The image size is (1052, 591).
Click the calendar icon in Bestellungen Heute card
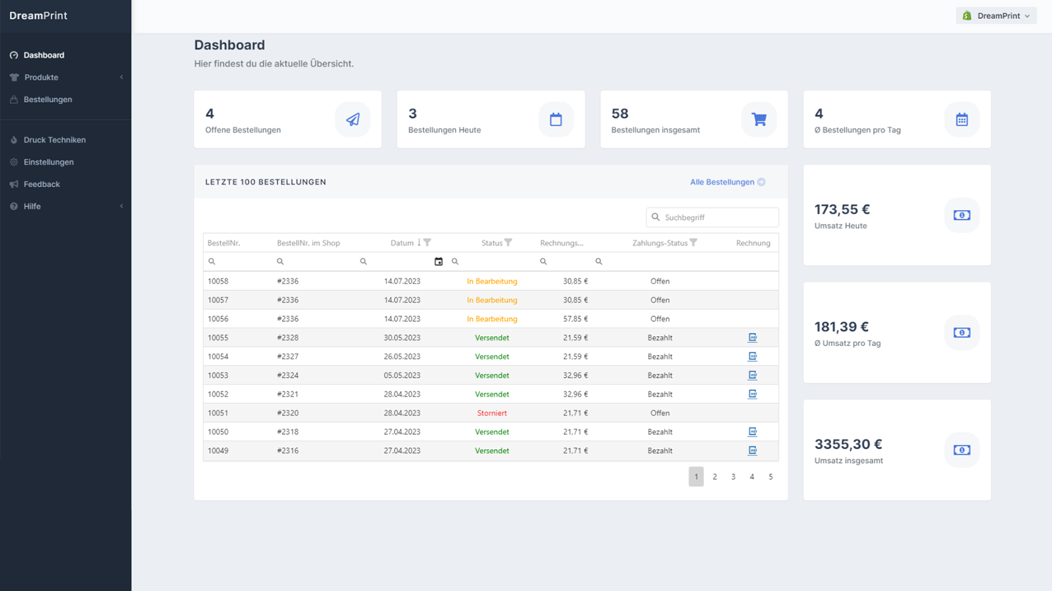pos(556,120)
